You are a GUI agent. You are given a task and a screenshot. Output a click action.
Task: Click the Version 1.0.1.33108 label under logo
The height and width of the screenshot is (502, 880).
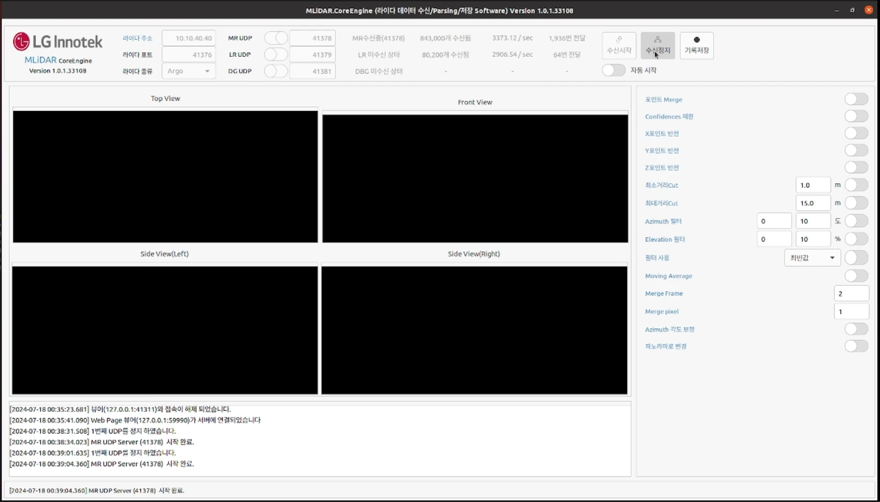58,70
